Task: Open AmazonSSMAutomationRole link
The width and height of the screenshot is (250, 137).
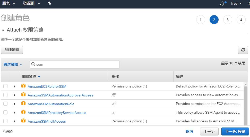Action: [x=51, y=104]
